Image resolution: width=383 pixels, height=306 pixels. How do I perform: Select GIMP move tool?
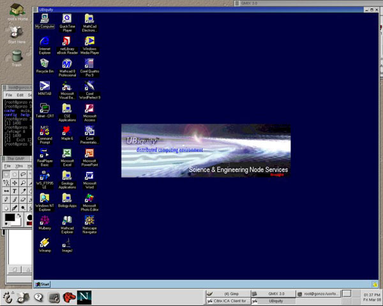coord(15,183)
